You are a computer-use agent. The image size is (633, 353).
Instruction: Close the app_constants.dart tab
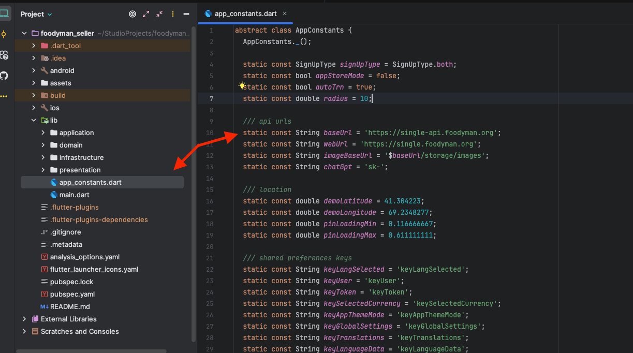click(285, 14)
